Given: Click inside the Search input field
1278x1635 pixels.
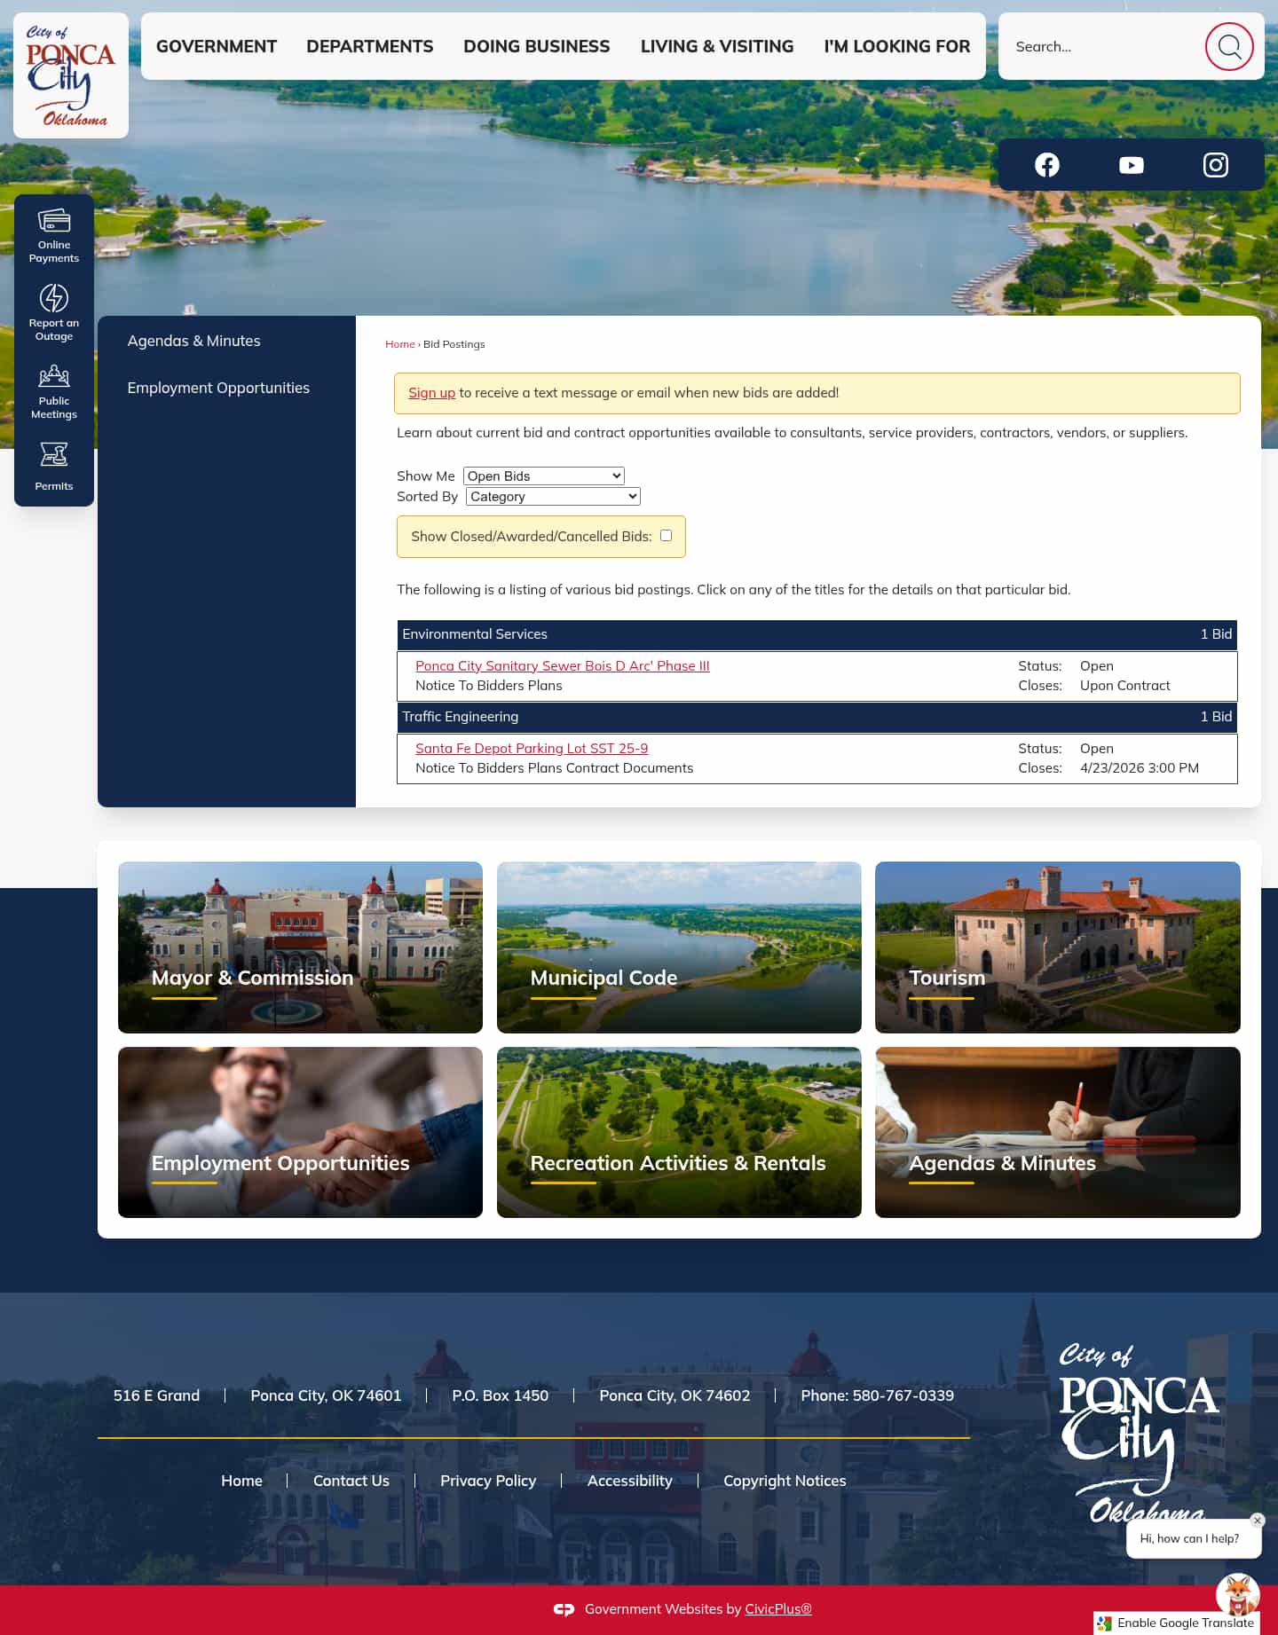Looking at the screenshot, I should 1100,46.
